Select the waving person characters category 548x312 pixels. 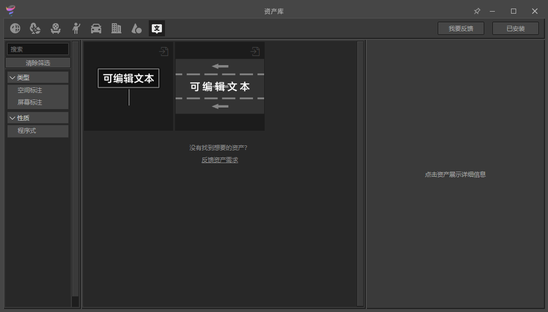point(76,28)
